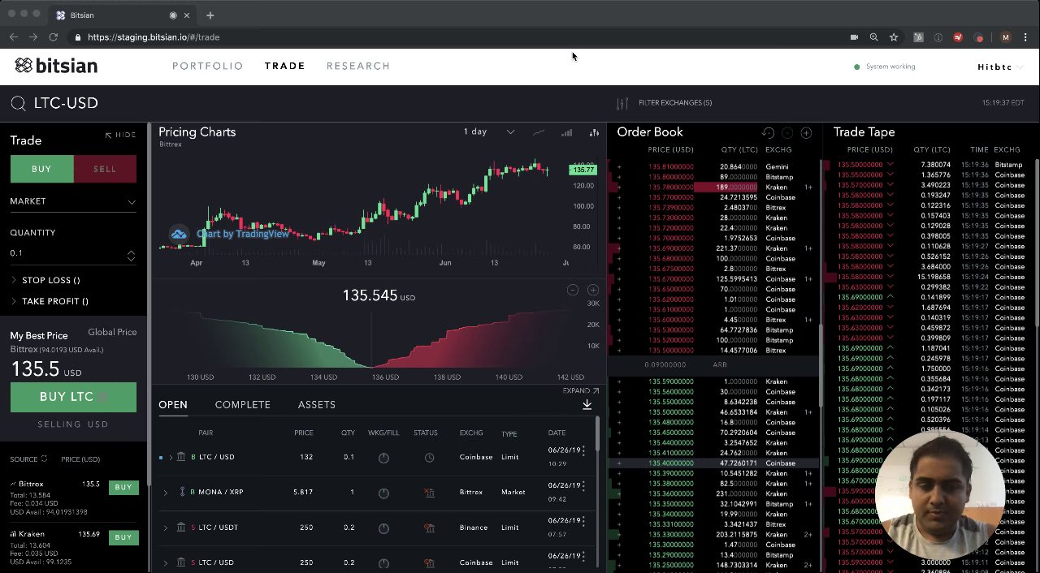
Task: Click the browser reload button
Action: pos(54,37)
